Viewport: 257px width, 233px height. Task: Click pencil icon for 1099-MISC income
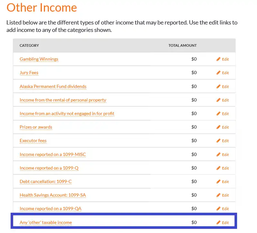click(x=218, y=154)
